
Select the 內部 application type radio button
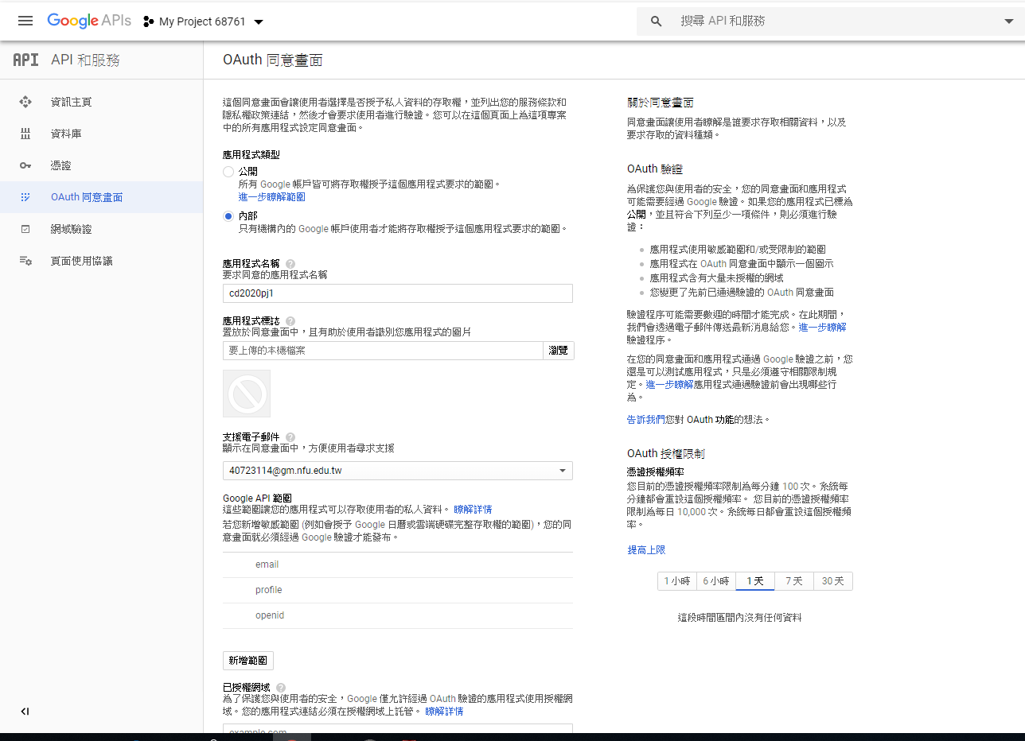228,216
